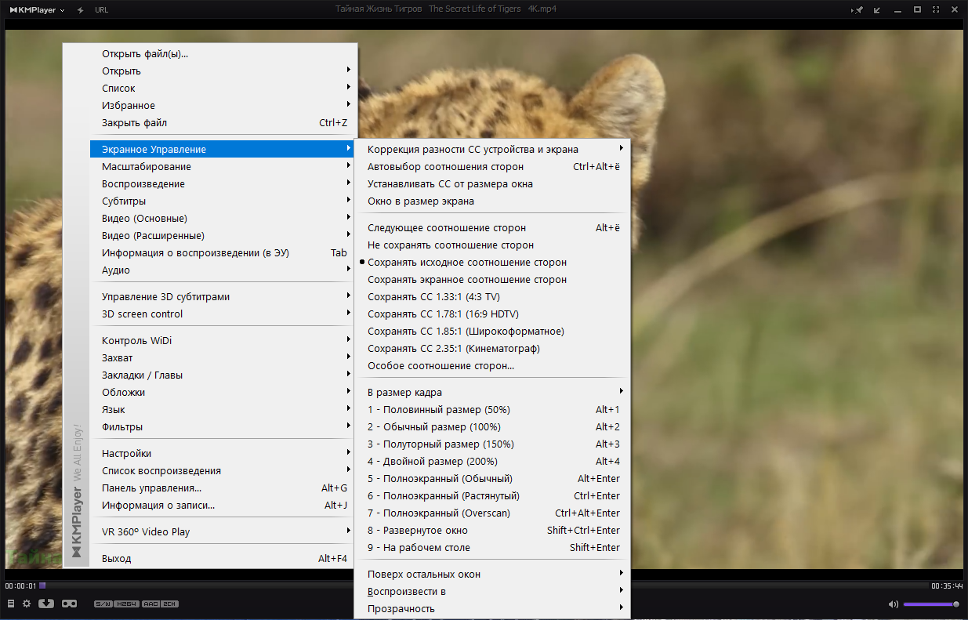Screen dimensions: 968x620
Task: Click the pin always-on-top icon
Action: point(858,10)
